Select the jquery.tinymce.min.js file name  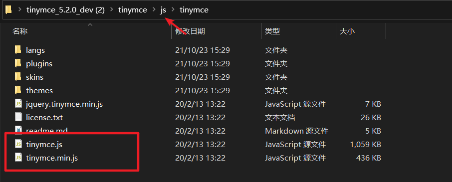64,104
